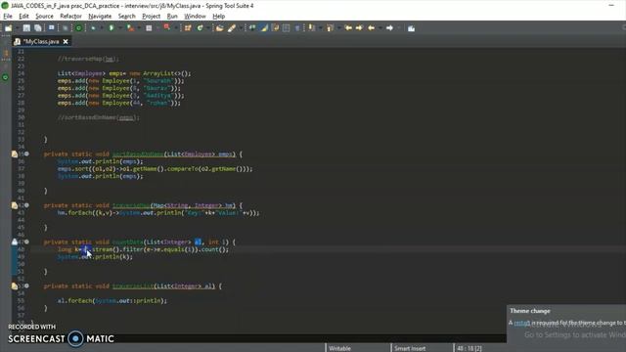Open the New Java Class dropdown arrow
The image size is (626, 352).
tap(207, 28)
